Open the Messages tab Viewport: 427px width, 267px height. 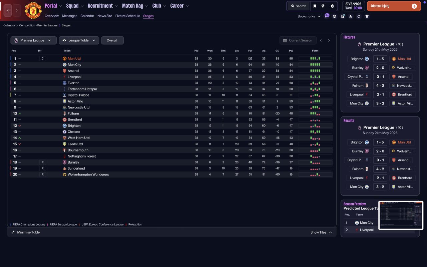[69, 16]
